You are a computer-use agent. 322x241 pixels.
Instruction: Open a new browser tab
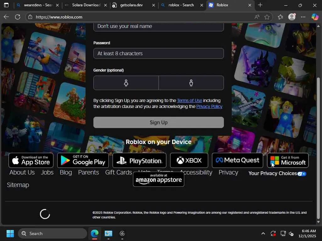(x=260, y=5)
